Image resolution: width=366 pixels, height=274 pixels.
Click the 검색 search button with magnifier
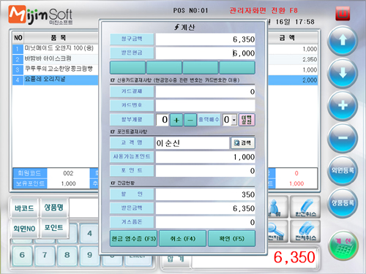click(x=243, y=142)
